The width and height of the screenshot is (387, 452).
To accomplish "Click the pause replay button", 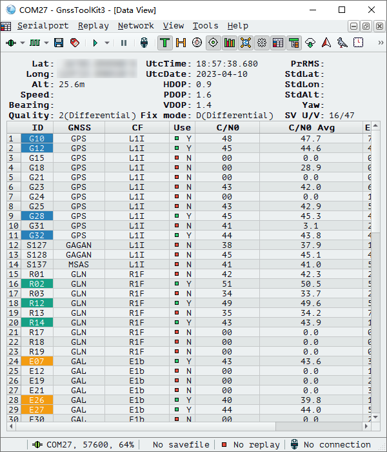I will click(124, 43).
